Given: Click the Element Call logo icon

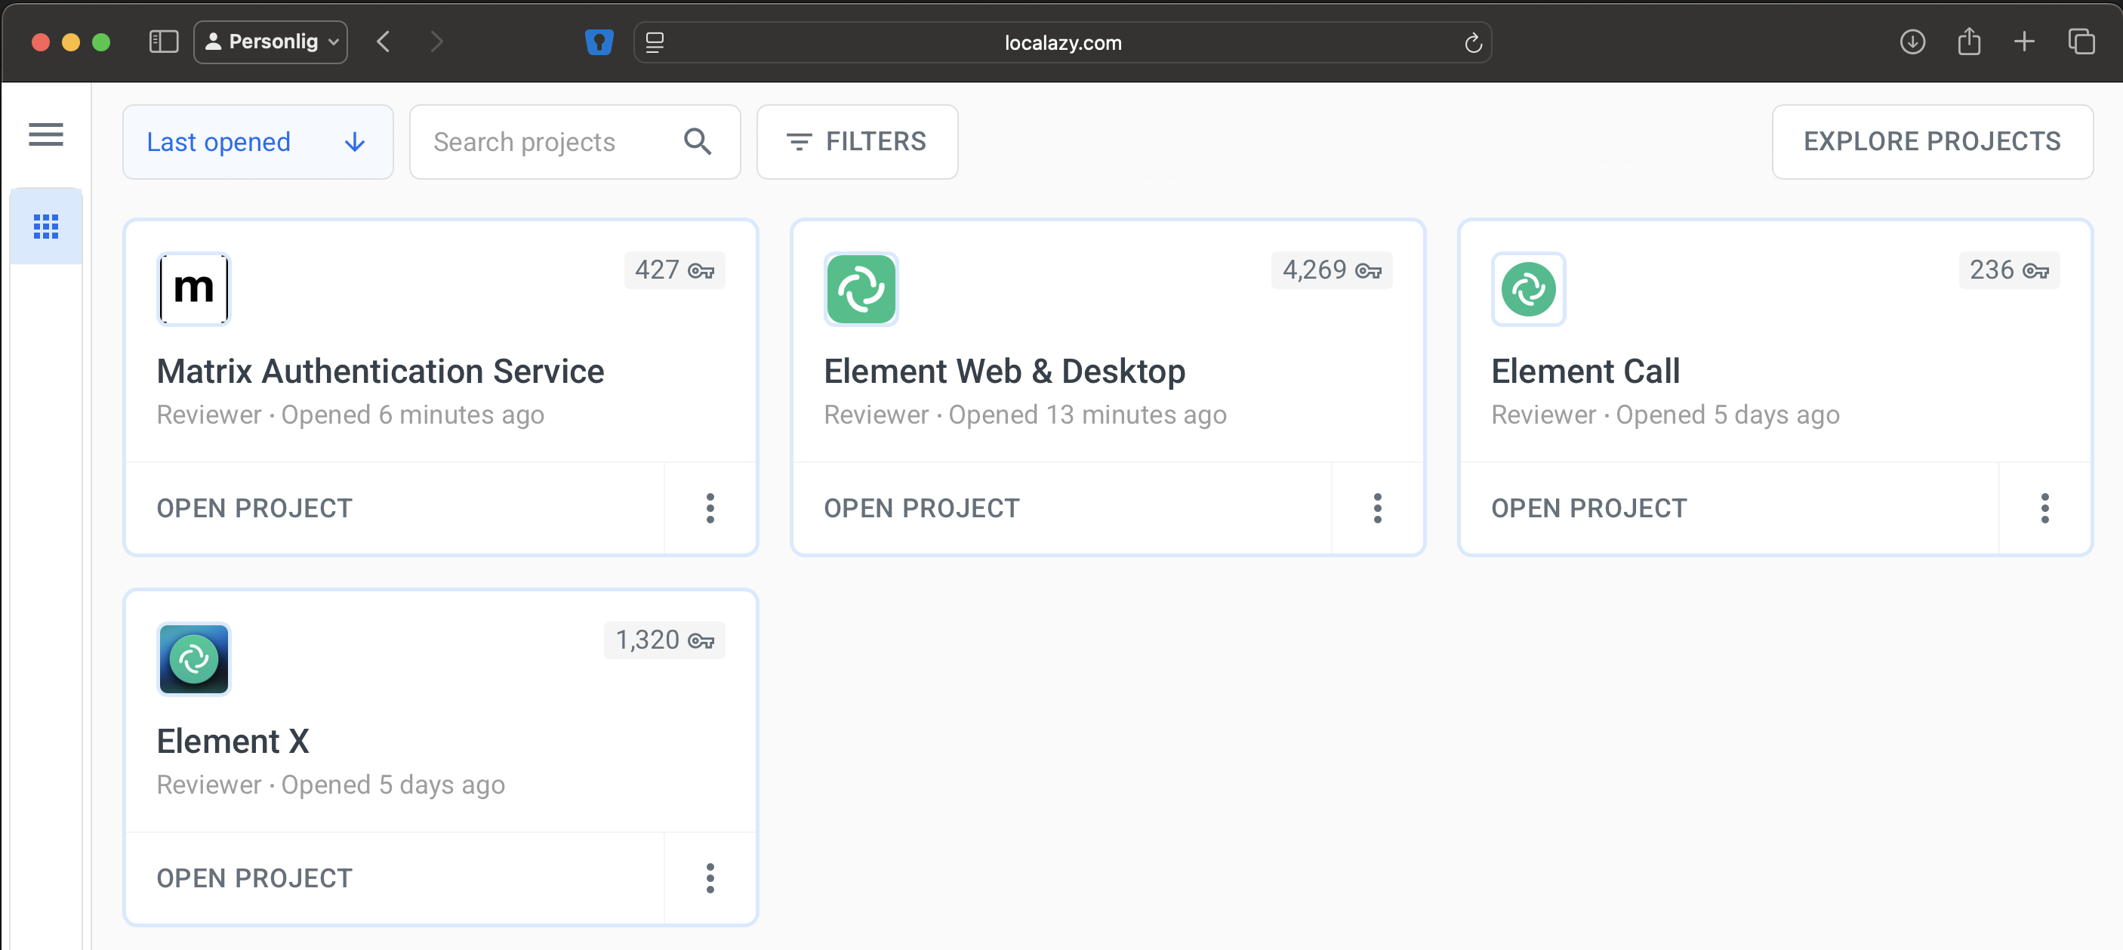Looking at the screenshot, I should (x=1528, y=288).
